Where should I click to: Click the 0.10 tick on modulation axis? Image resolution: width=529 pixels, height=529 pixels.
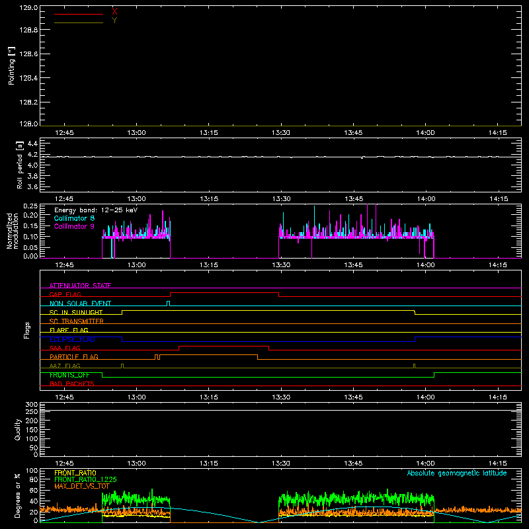30,237
